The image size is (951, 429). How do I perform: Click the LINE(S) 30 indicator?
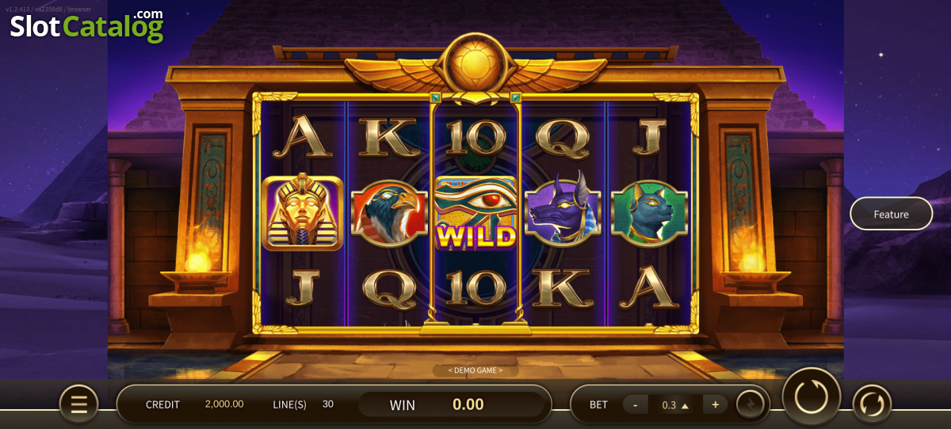coord(303,404)
